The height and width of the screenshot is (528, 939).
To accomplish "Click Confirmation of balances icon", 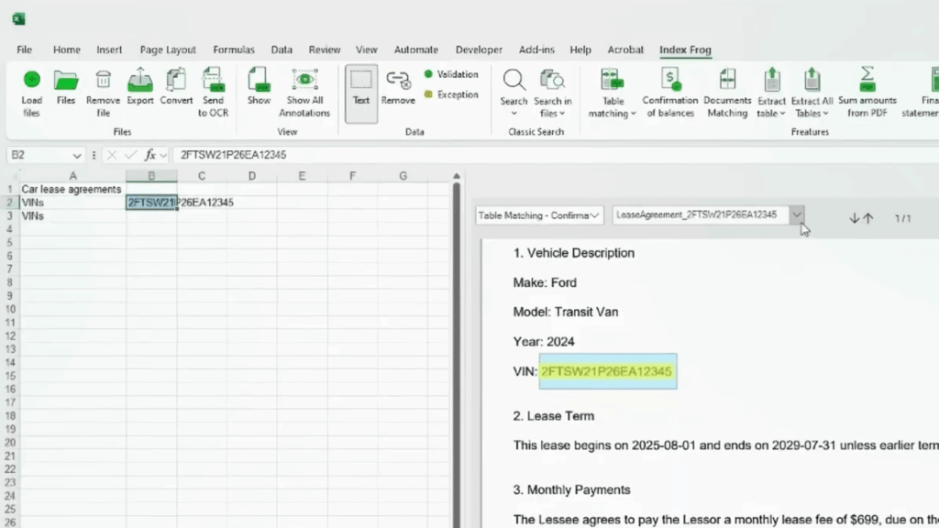I will click(x=670, y=80).
